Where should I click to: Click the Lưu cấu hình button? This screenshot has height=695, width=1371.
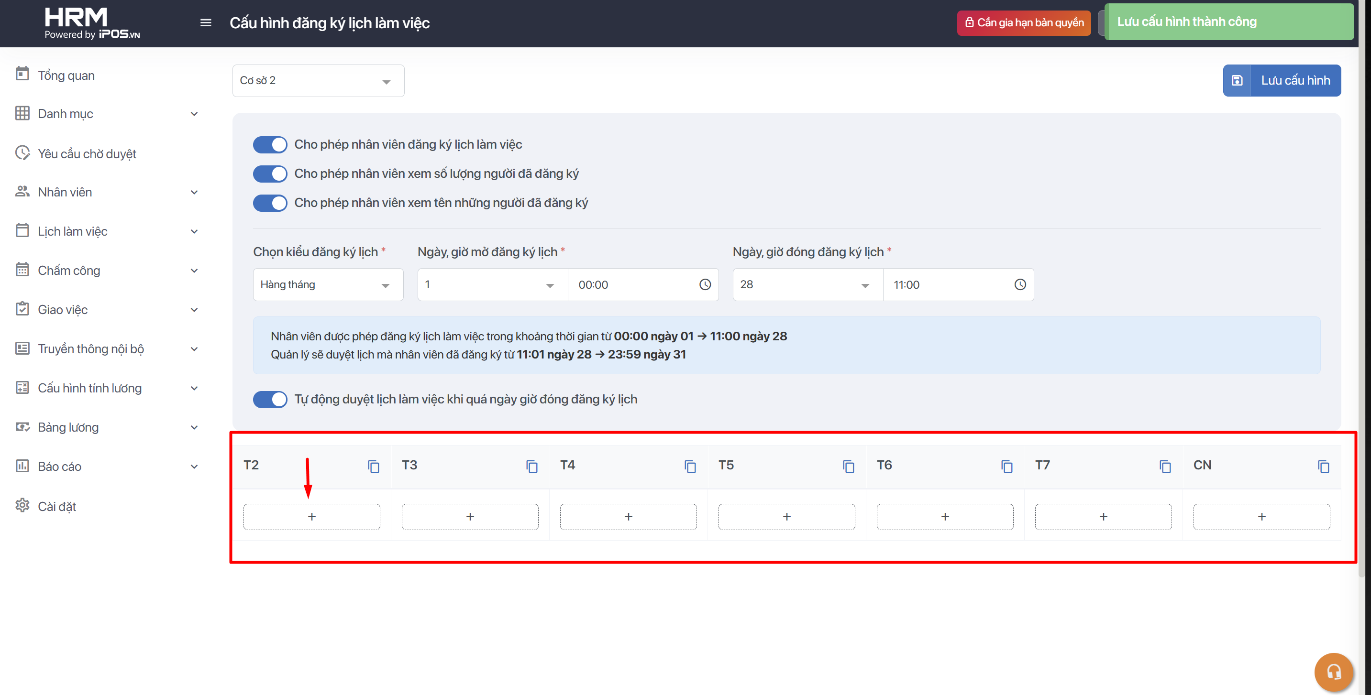1282,80
